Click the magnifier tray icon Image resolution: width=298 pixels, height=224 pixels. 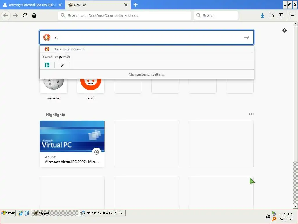(x=274, y=219)
